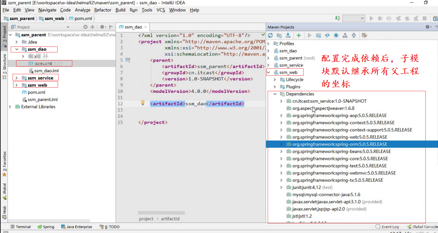This screenshot has height=233, width=438.
Task: Click the intention light bulb on line 12
Action: click(x=143, y=103)
